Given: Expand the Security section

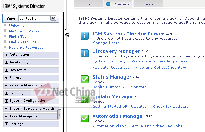Looking at the screenshot, I should coord(6,93).
